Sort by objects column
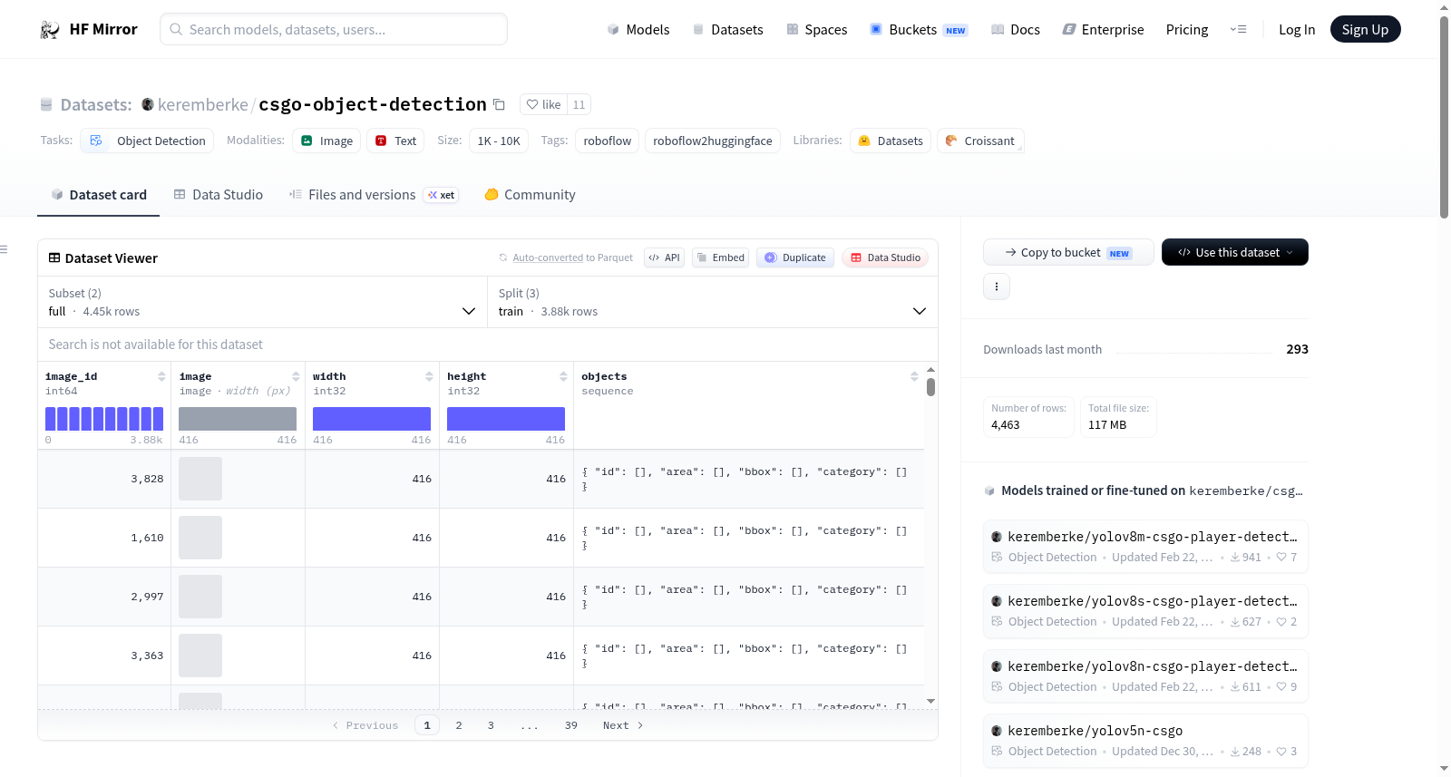1451x777 pixels. tap(914, 376)
